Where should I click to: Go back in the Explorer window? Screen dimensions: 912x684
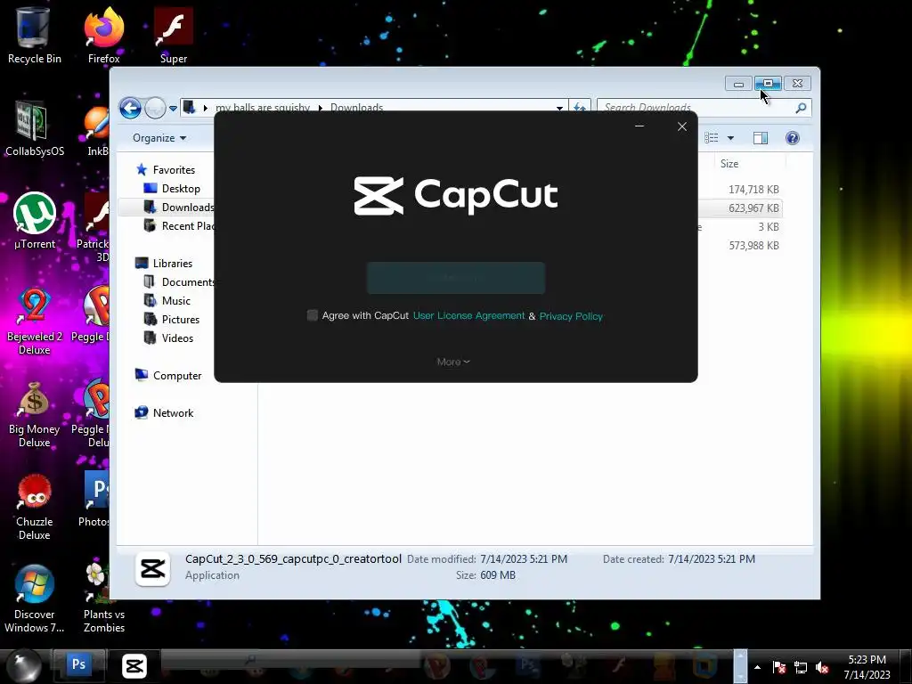pyautogui.click(x=130, y=108)
